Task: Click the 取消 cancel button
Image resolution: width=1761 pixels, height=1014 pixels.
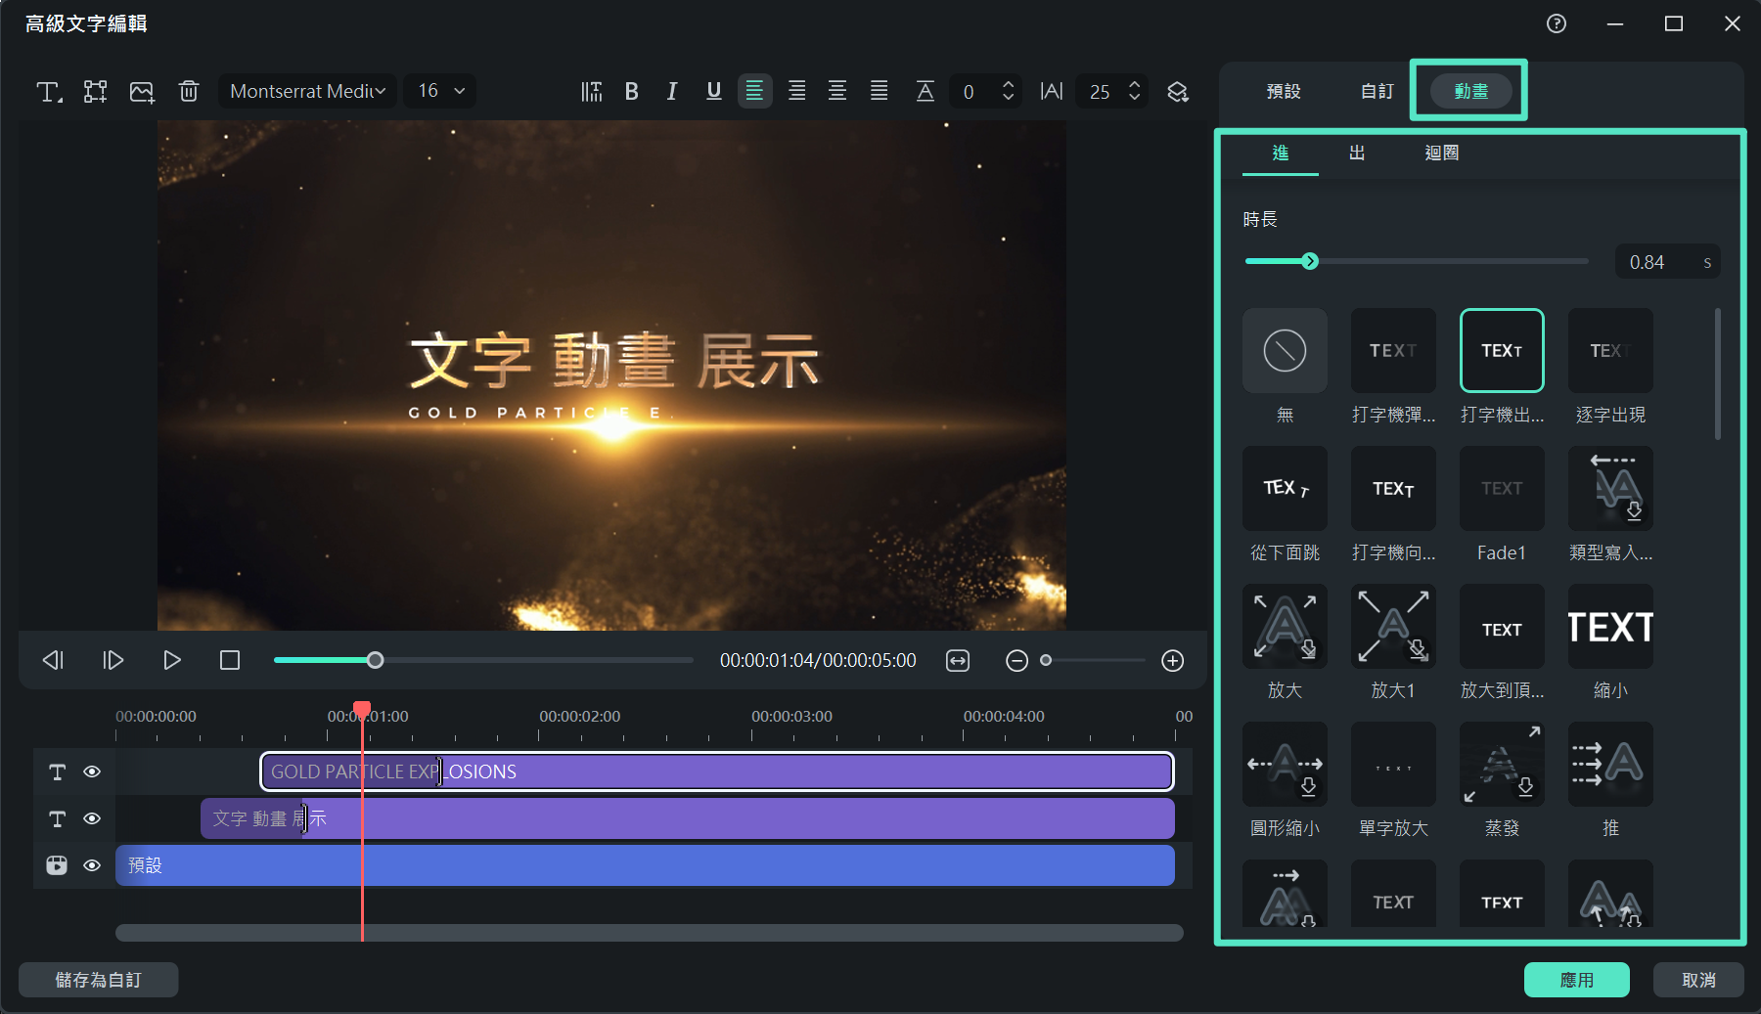Action: click(x=1698, y=980)
